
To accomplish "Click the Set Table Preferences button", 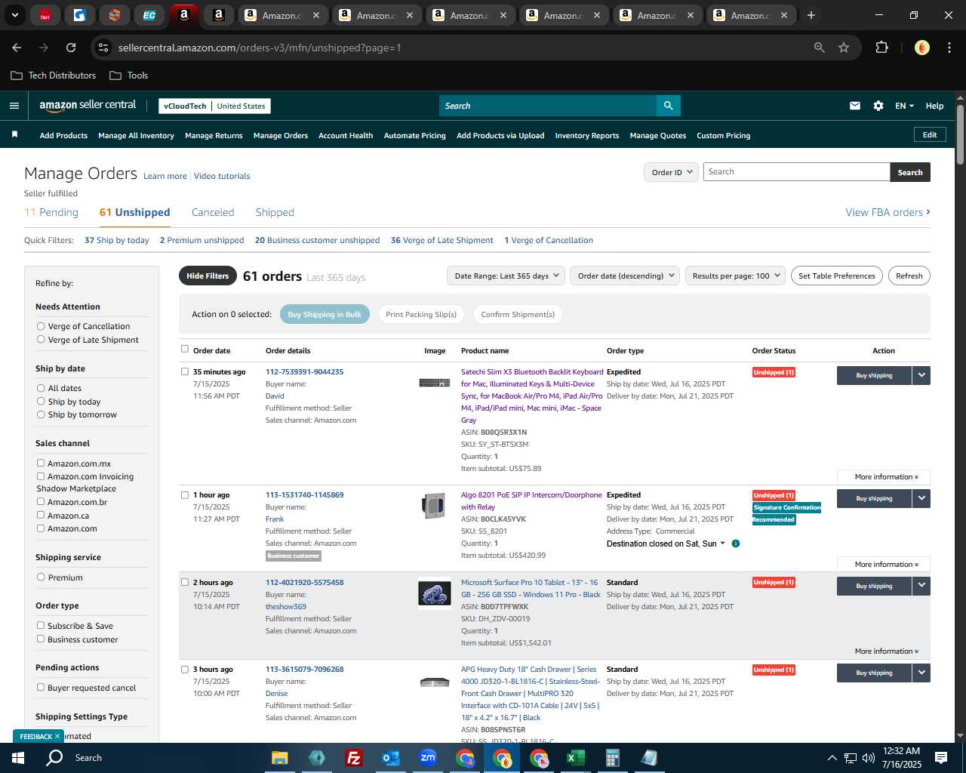I will coord(837,276).
